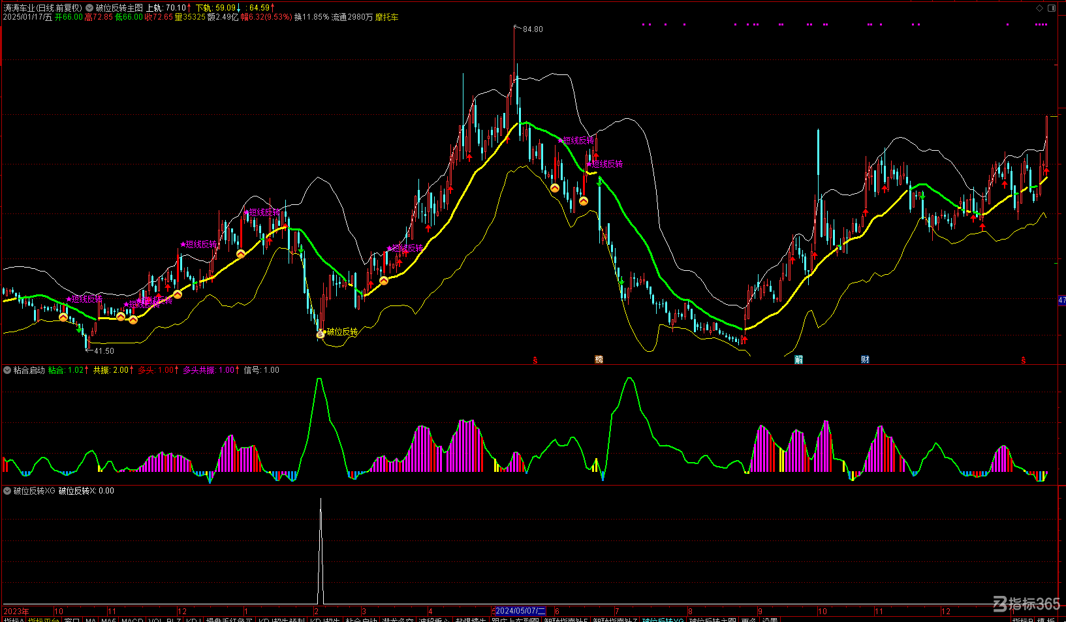
Task: Click the 解 info marker below the chart
Action: (x=799, y=360)
